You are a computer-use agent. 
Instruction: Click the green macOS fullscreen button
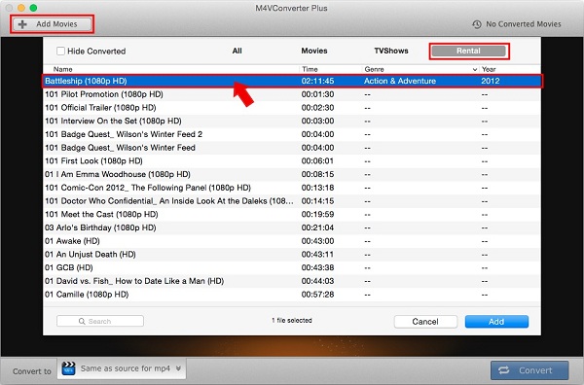33,8
